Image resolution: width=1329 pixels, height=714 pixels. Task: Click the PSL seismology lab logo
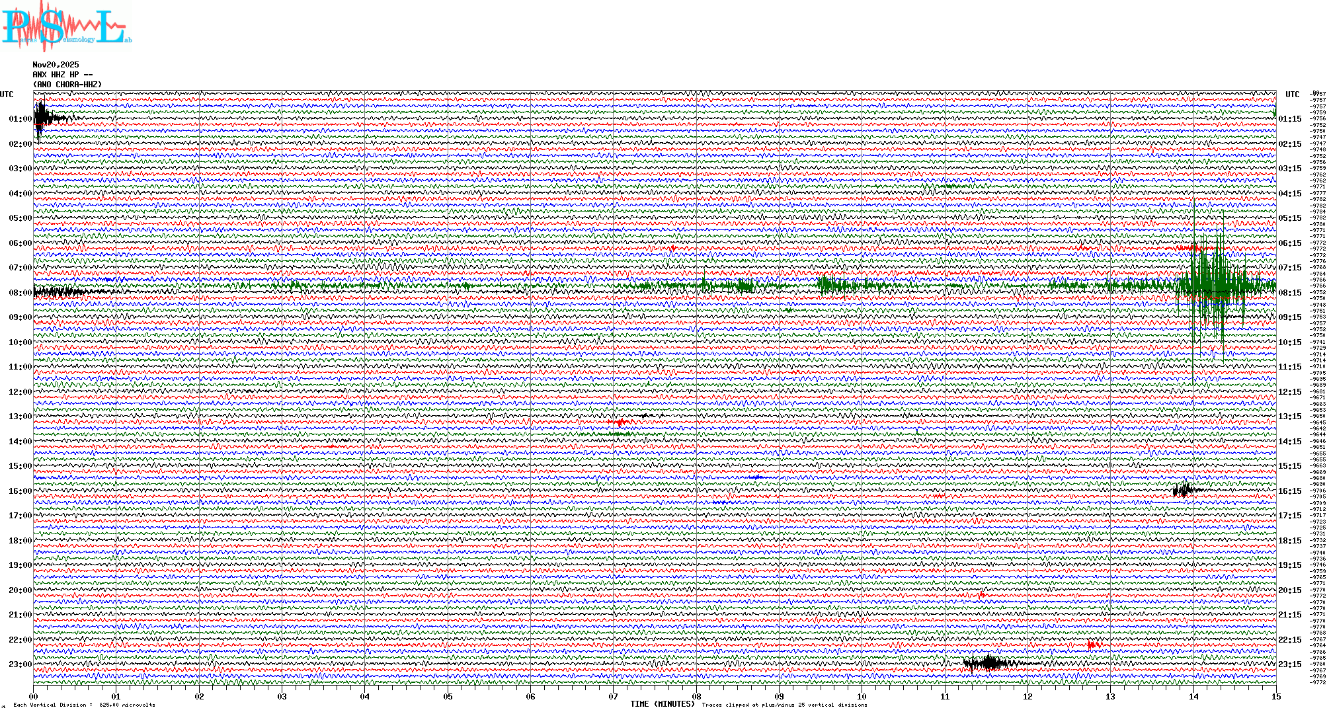click(x=66, y=26)
